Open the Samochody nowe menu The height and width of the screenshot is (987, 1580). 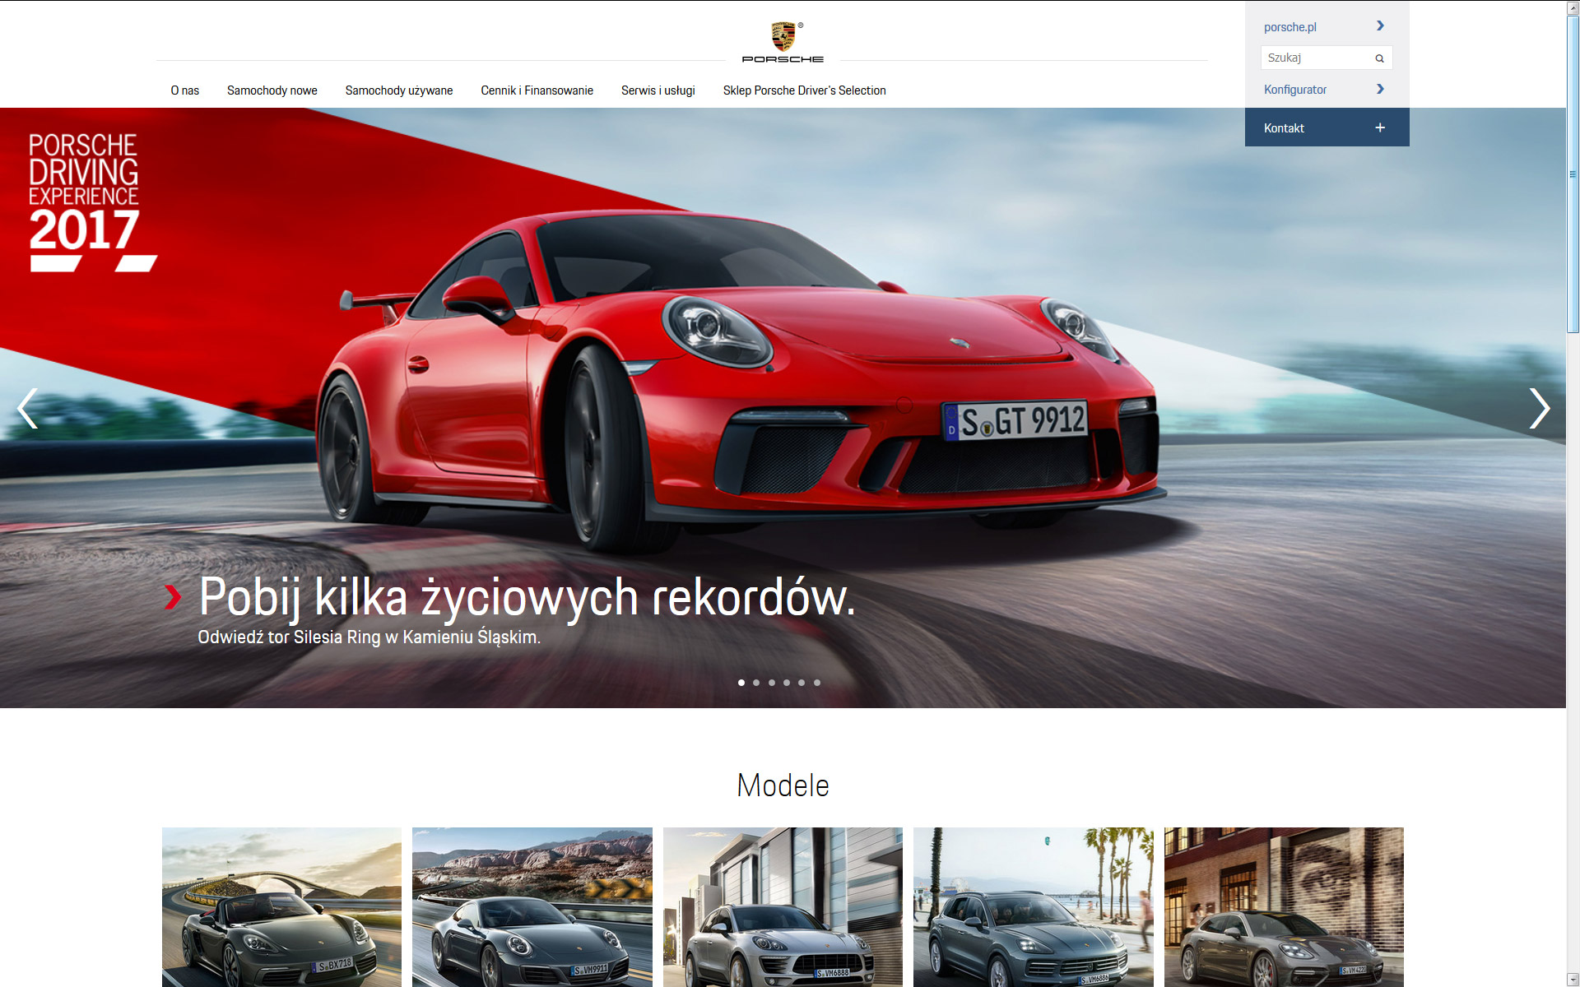[x=272, y=90]
